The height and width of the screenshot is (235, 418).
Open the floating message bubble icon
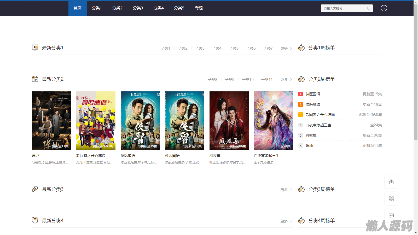click(x=391, y=215)
